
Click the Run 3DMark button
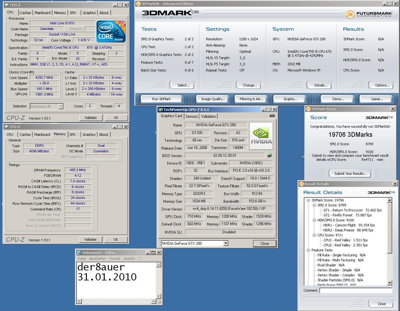161,99
